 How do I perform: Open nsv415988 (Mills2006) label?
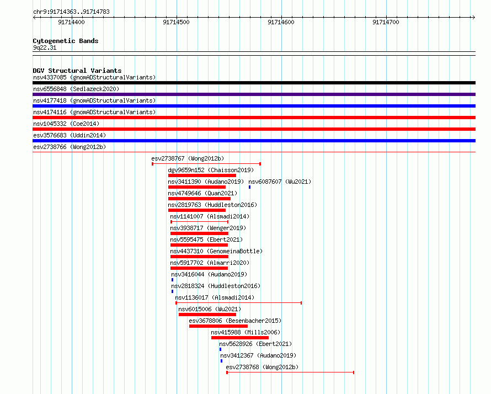tap(245, 332)
